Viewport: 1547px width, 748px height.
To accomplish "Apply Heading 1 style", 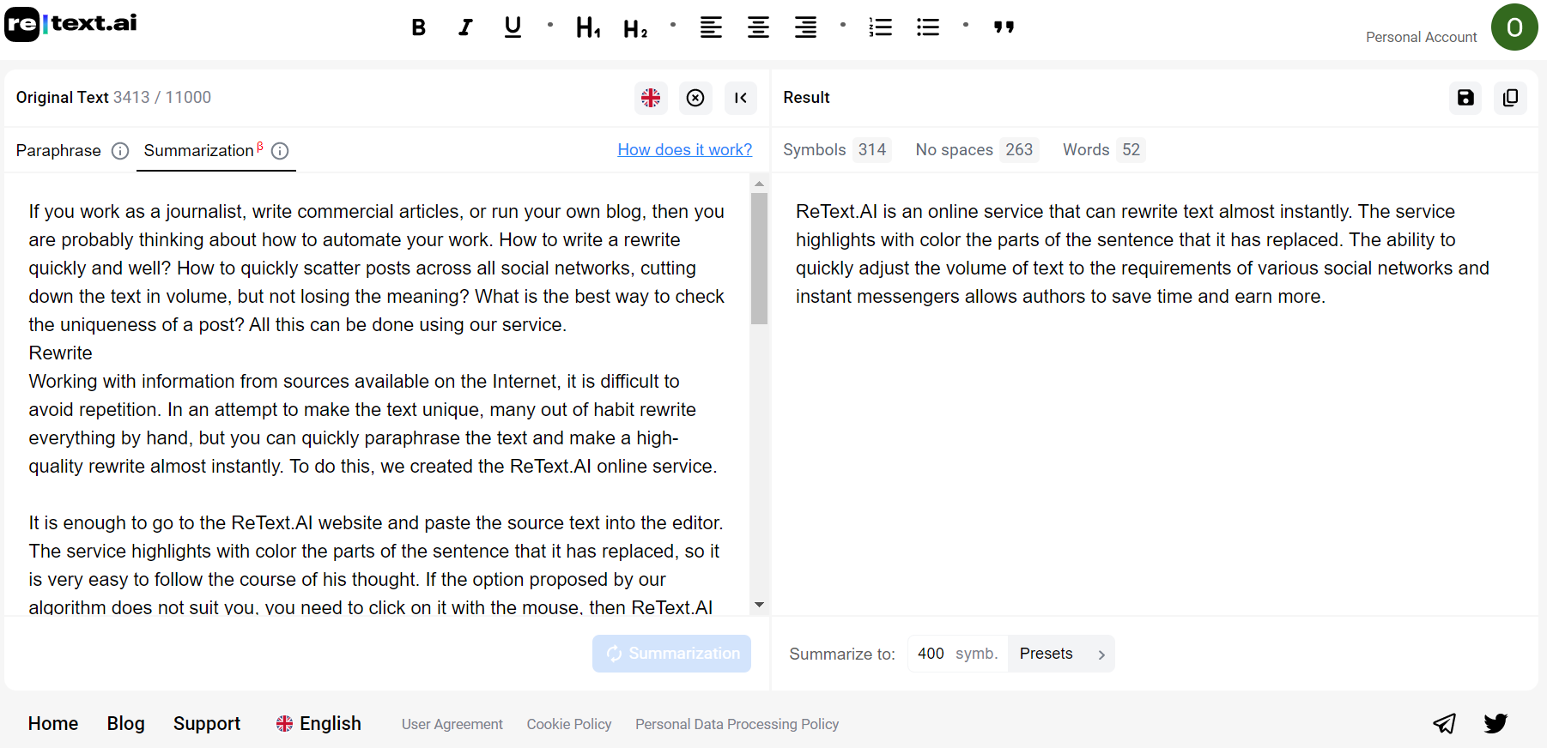I will [x=588, y=27].
